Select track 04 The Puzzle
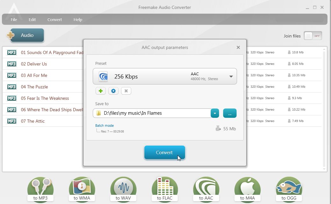Viewport: 331px width, 204px height. [x=34, y=87]
